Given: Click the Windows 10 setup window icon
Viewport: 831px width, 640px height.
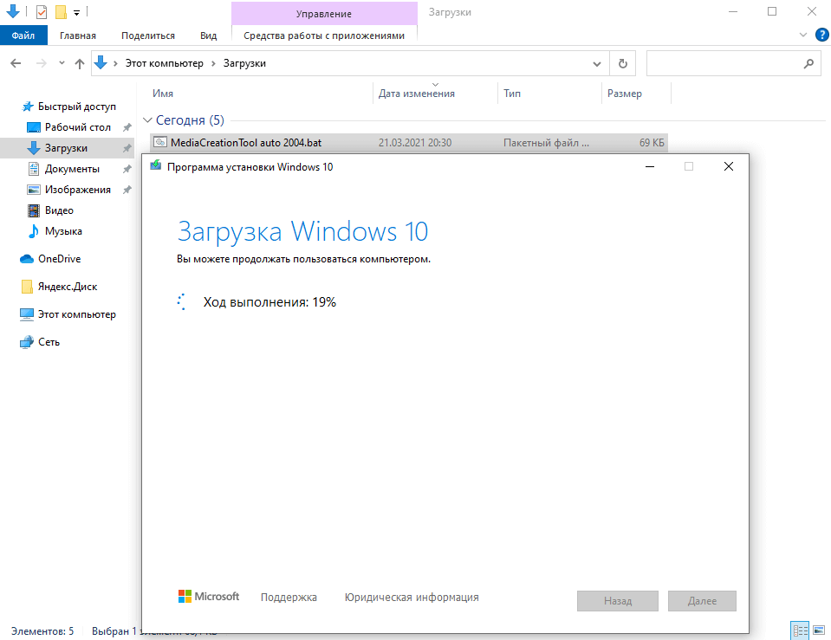Looking at the screenshot, I should coord(156,165).
